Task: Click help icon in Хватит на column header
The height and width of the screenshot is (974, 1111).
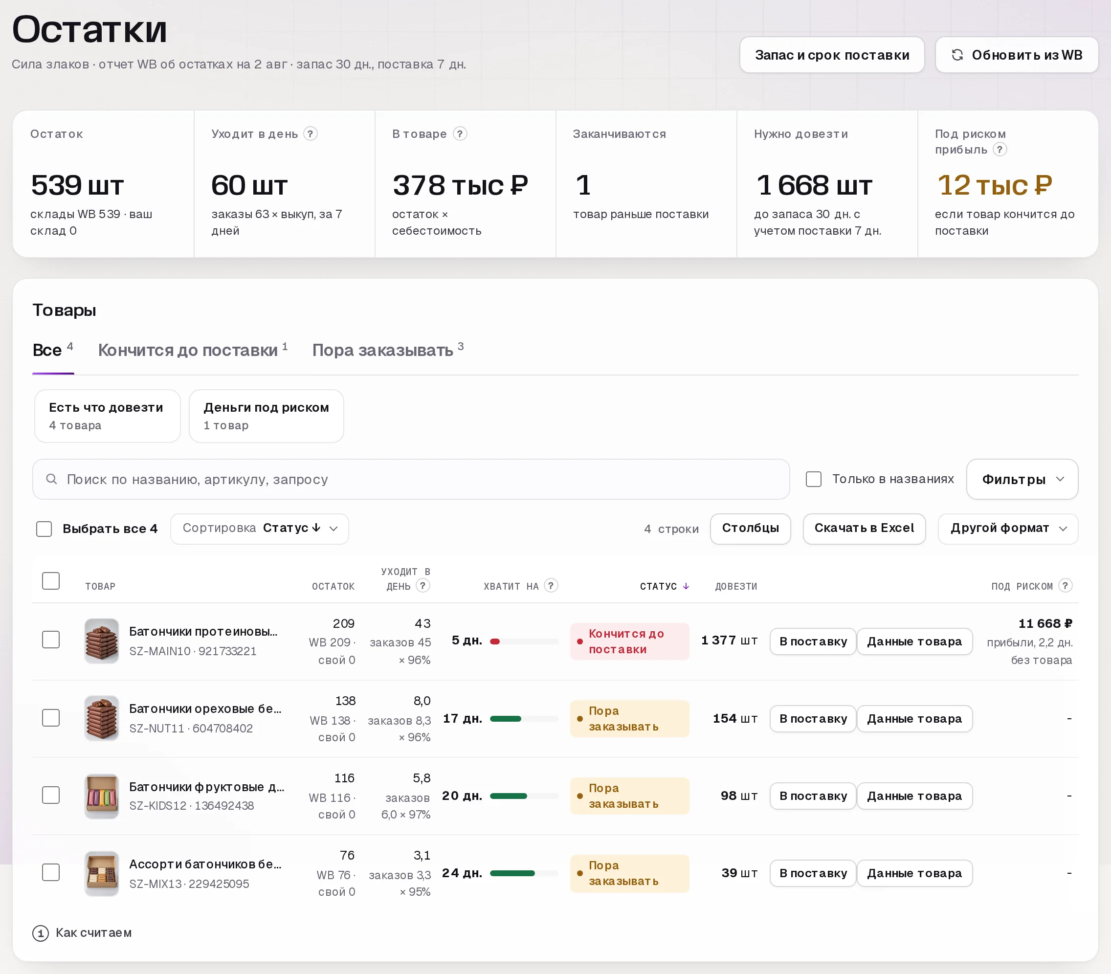Action: coord(551,585)
